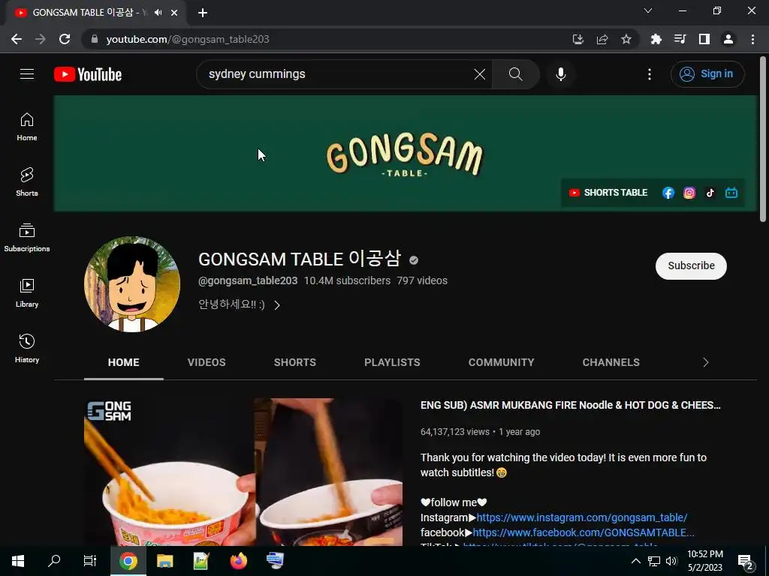Screen dimensions: 769x576
Task: Reload the page
Action: 65,39
